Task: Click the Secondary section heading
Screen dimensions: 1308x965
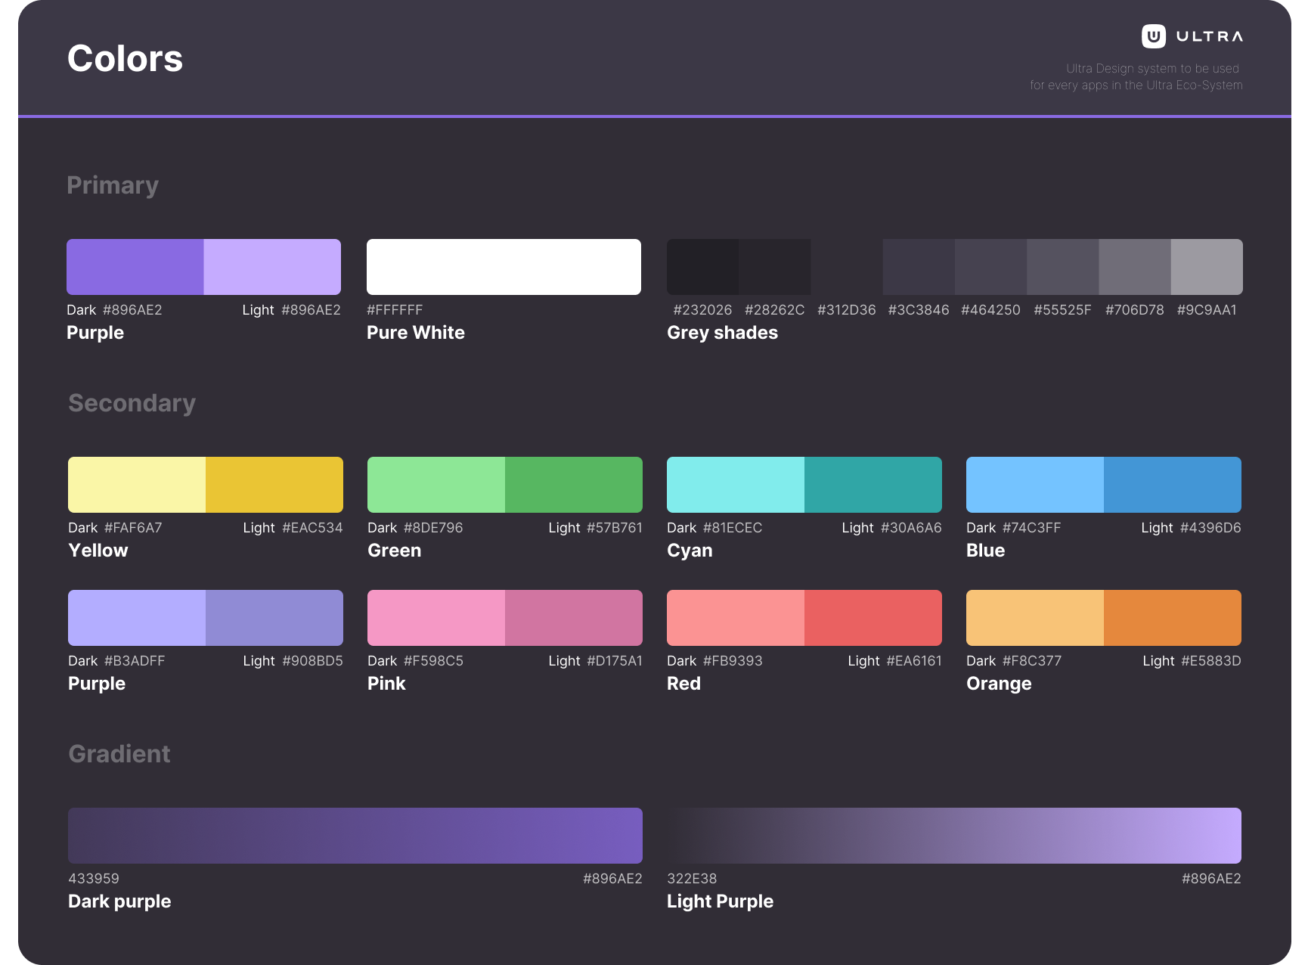Action: [x=132, y=403]
